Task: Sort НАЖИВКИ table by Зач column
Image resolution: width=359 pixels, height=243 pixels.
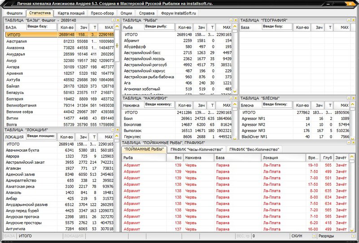Action: click(200, 105)
